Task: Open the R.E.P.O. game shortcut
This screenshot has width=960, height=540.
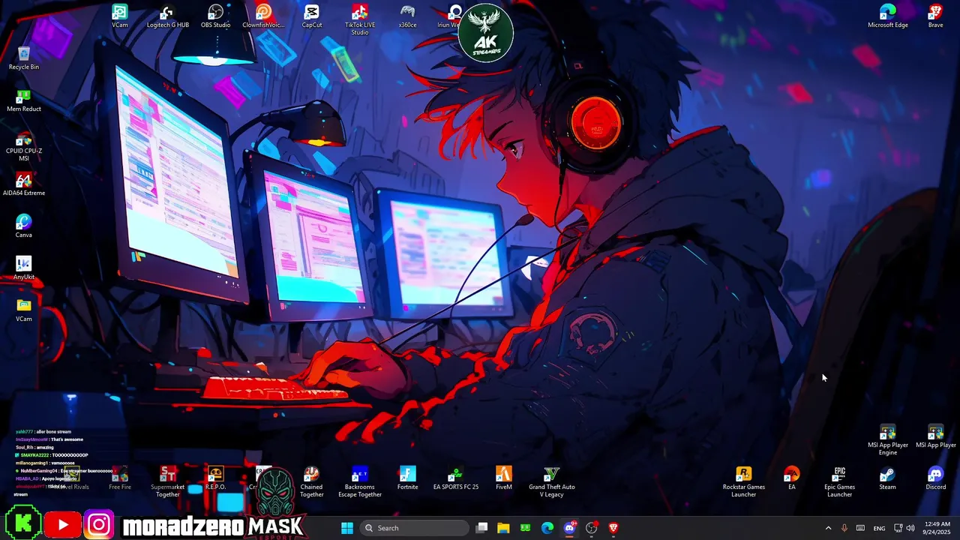Action: pos(215,478)
